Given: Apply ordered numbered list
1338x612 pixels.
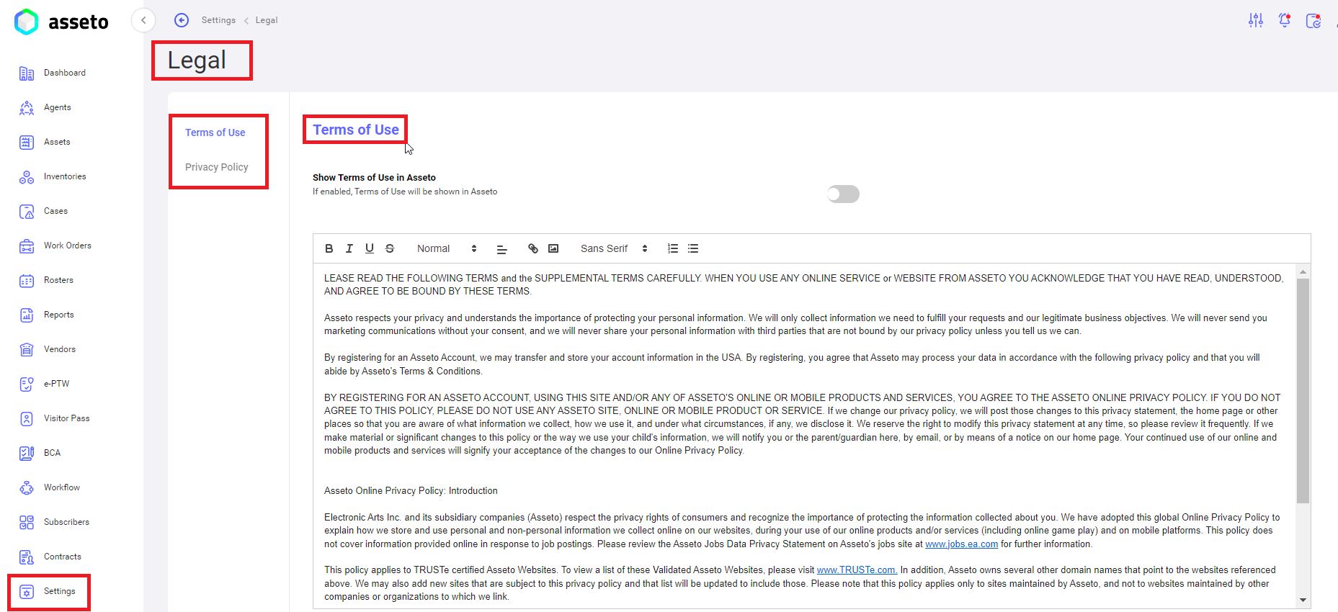Looking at the screenshot, I should pos(673,248).
